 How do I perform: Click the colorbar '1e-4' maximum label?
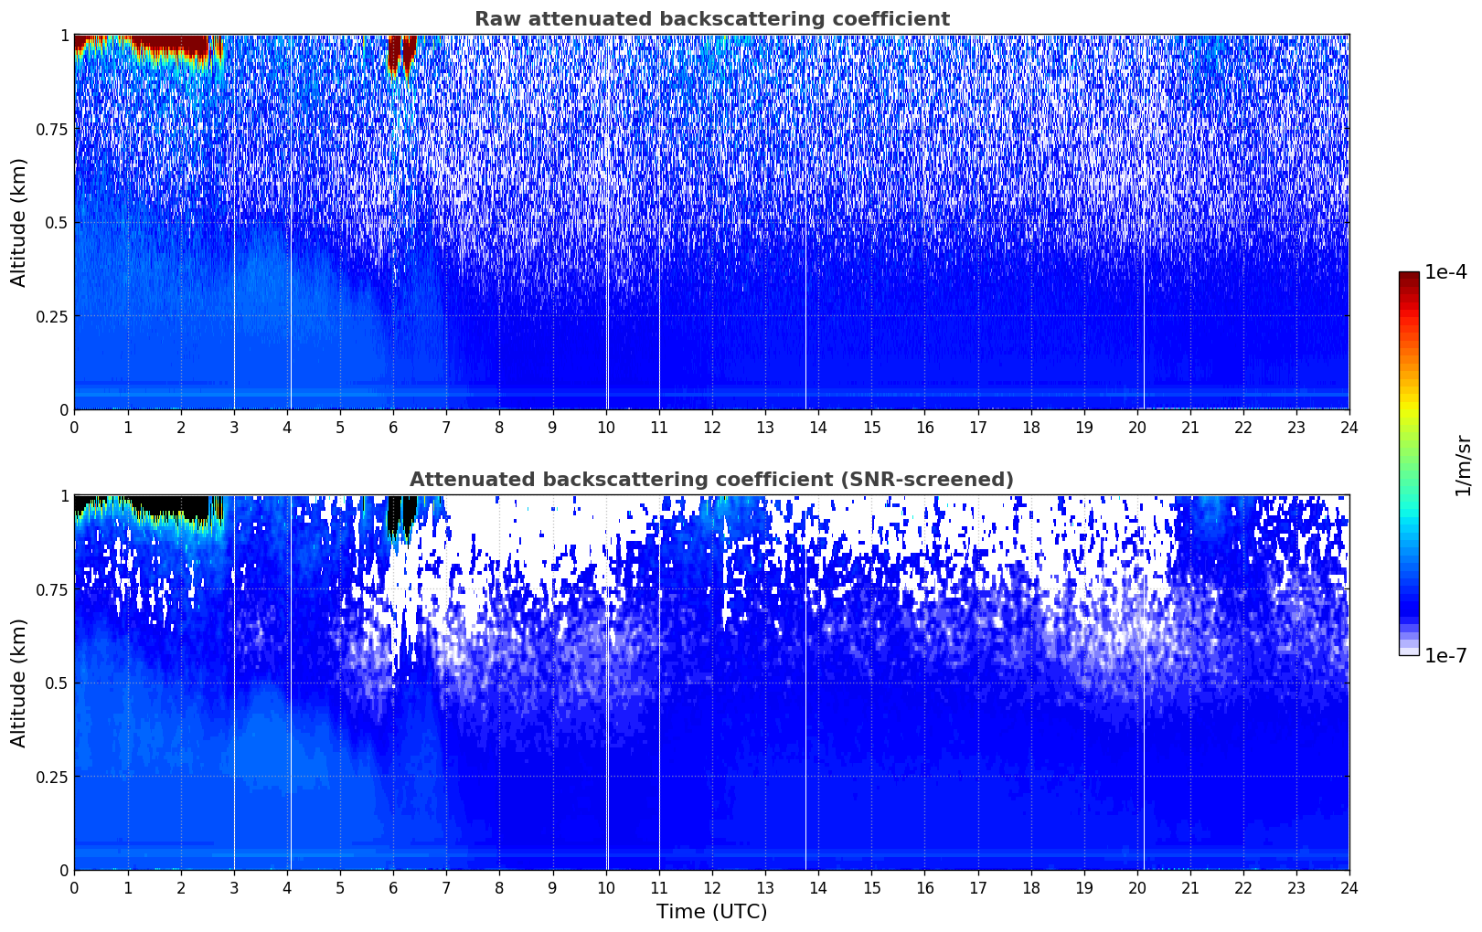coord(1445,272)
